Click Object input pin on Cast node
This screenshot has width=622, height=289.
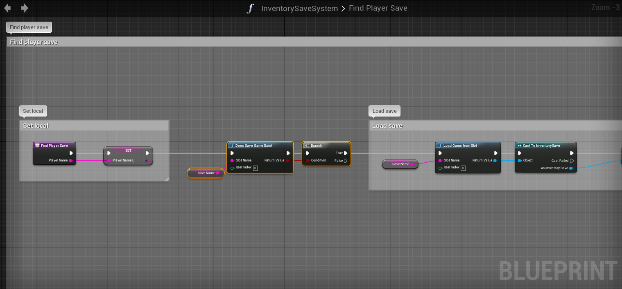[520, 161]
